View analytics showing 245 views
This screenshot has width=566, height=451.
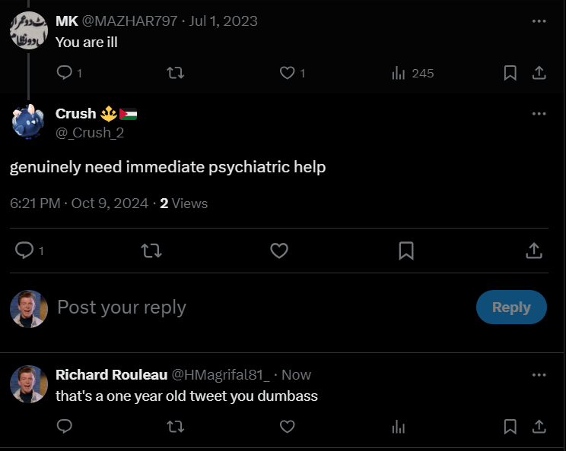click(x=413, y=74)
